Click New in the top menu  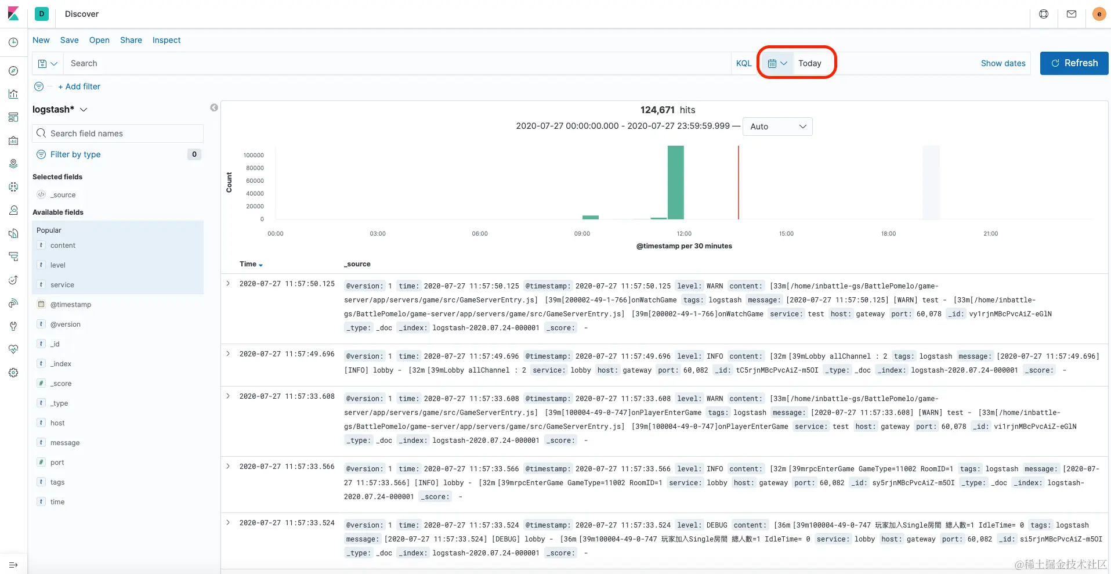(41, 40)
